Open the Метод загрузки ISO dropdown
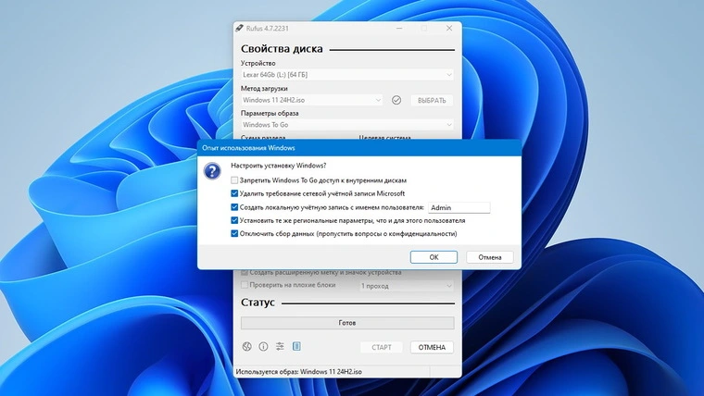704x396 pixels. click(311, 100)
